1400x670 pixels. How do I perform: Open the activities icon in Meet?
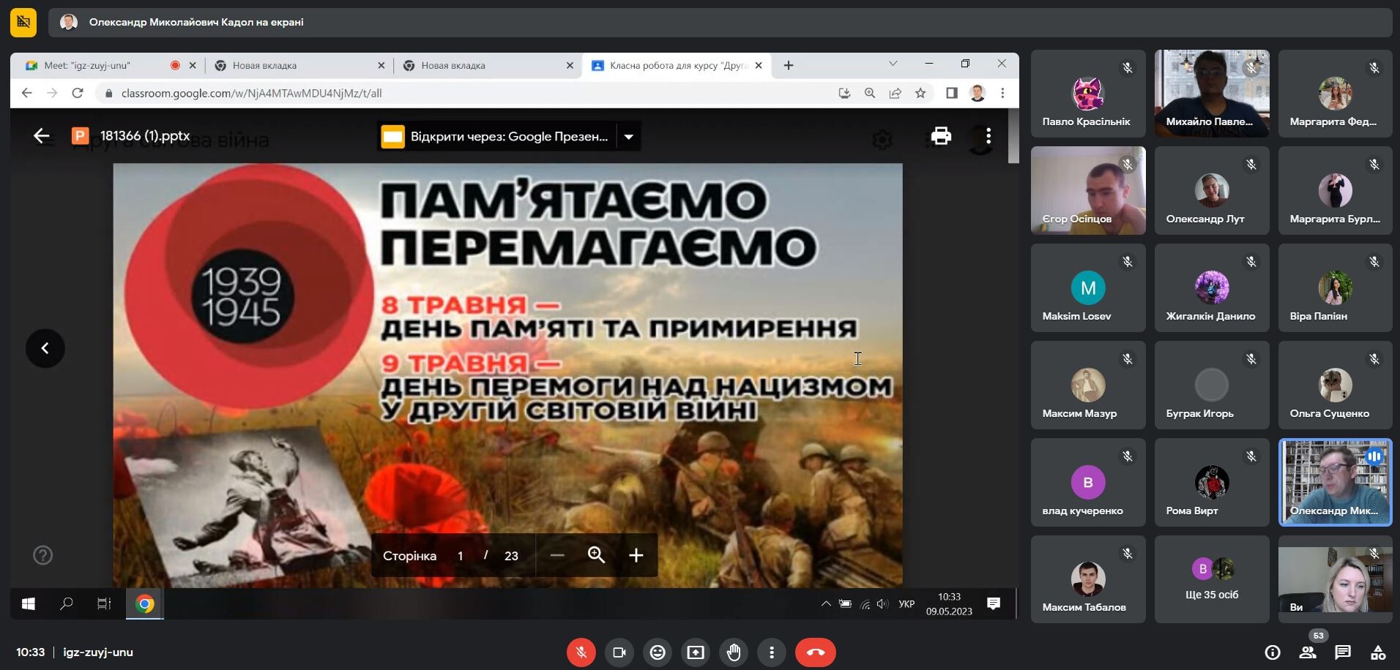coord(1378,652)
